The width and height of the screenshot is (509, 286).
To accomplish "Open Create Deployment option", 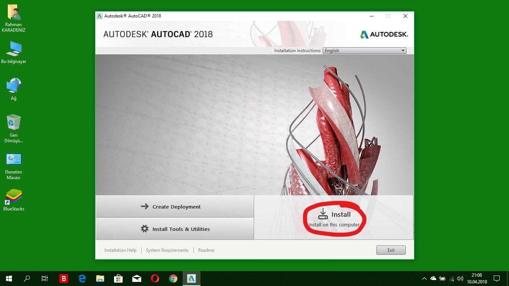I will [x=175, y=207].
